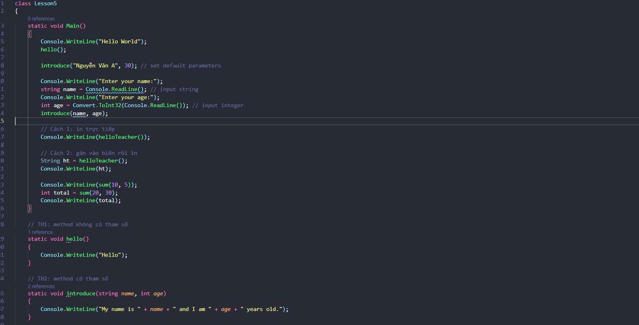
Task: Click the highlighted opening brace of Main
Action: 29,34
